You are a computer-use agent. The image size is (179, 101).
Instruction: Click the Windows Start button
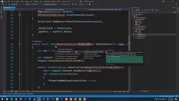(x=2, y=99)
